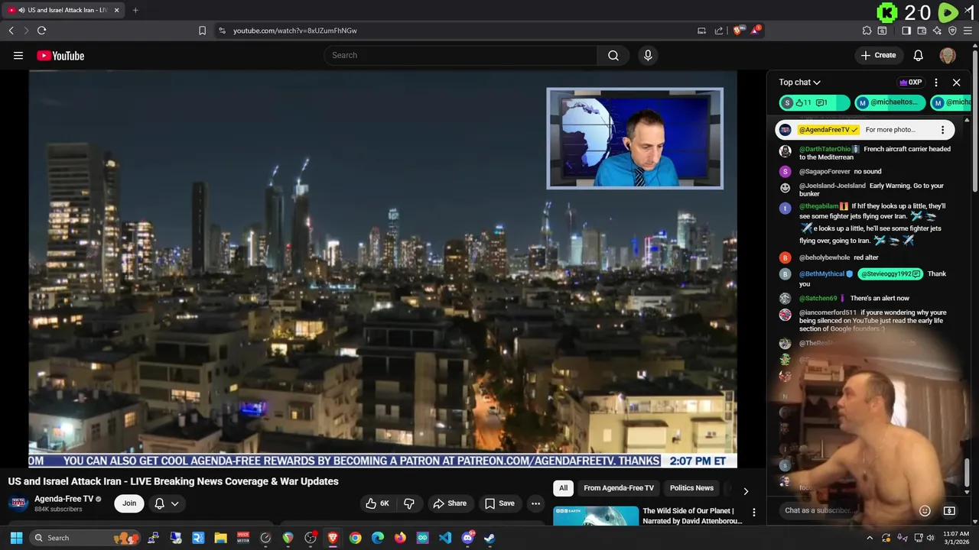Join the Agenda-Free TV channel membership
Screen dimensions: 979x550
129,503
